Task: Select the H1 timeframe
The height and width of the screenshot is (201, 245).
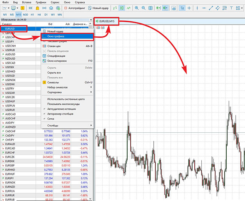Action: 33,14
